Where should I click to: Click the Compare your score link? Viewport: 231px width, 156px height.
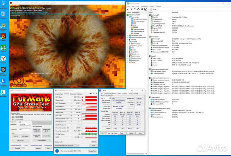[36, 145]
